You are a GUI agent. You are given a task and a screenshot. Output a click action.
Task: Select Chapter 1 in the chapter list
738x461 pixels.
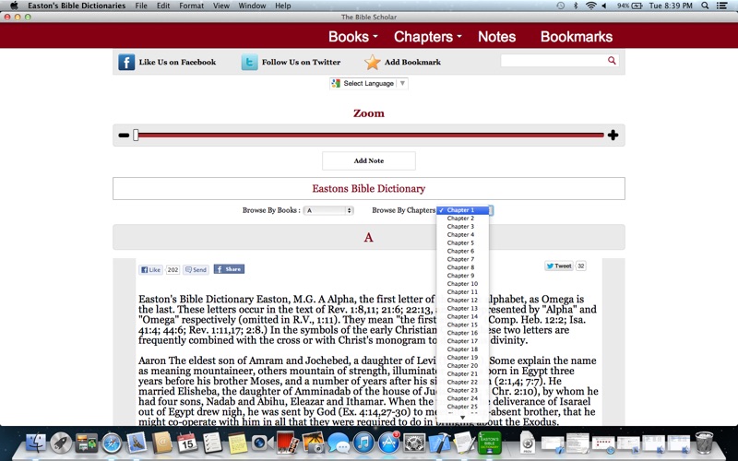(x=463, y=210)
